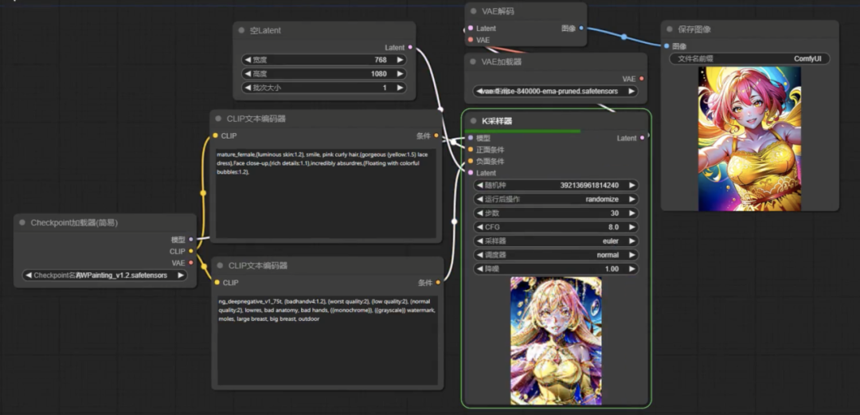Click the negative prompt text box (ng_deepnegative)
Image resolution: width=860 pixels, height=415 pixels.
[327, 341]
